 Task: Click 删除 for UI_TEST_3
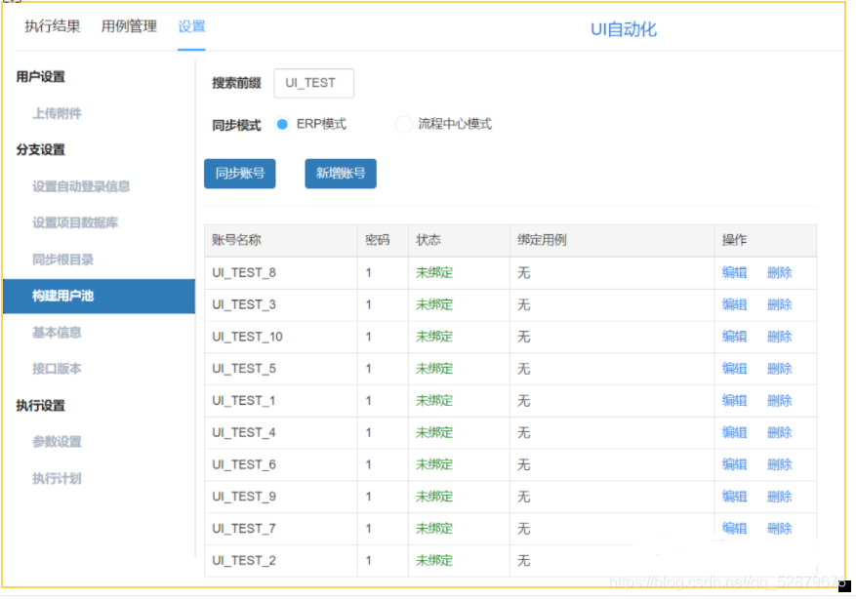(x=780, y=304)
